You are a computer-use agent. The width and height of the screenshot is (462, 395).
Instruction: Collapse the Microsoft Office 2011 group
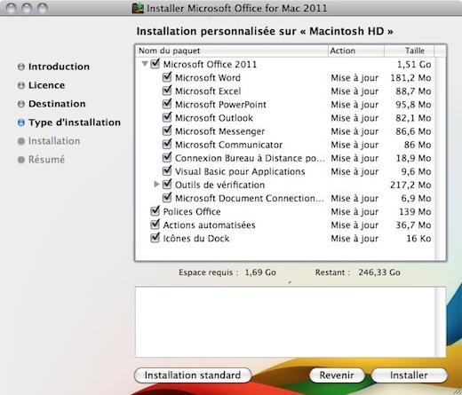point(145,64)
